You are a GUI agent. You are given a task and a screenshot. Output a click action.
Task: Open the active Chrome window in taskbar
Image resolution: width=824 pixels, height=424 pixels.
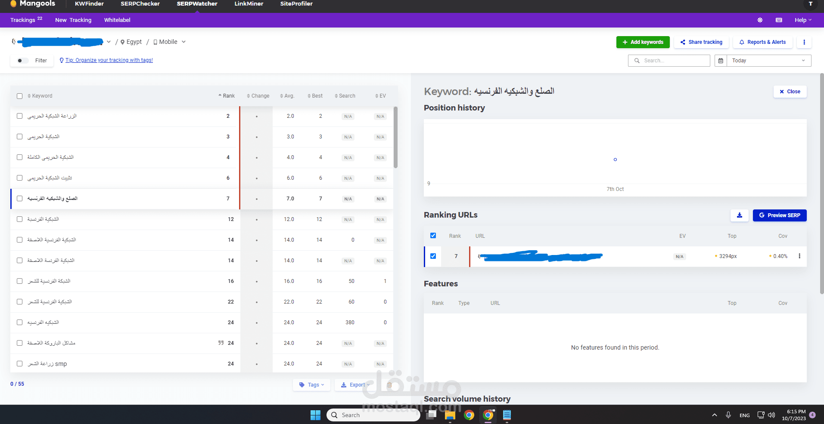[488, 415]
